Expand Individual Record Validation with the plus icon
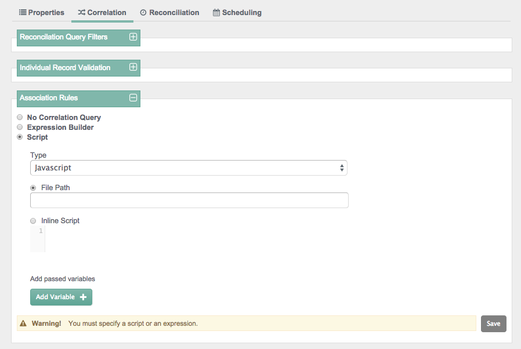 [133, 67]
